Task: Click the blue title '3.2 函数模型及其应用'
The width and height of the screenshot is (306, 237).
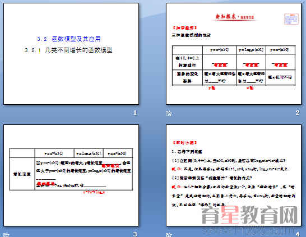Action: pyautogui.click(x=69, y=39)
